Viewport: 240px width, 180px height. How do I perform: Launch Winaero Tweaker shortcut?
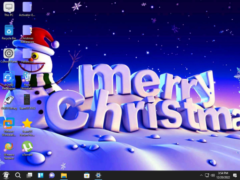pos(9,150)
